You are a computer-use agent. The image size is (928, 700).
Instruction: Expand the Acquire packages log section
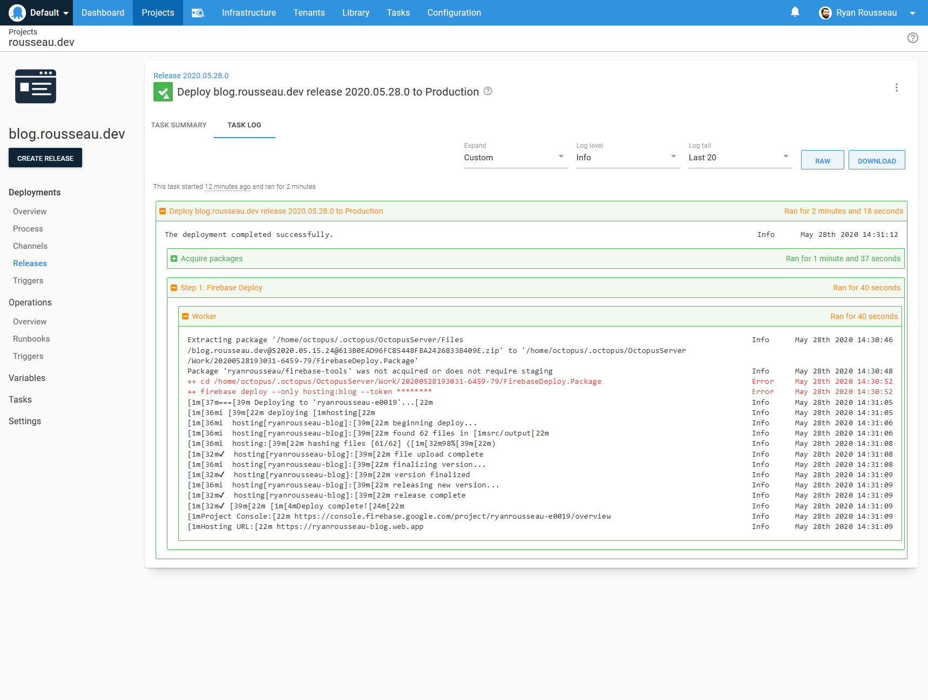tap(174, 259)
